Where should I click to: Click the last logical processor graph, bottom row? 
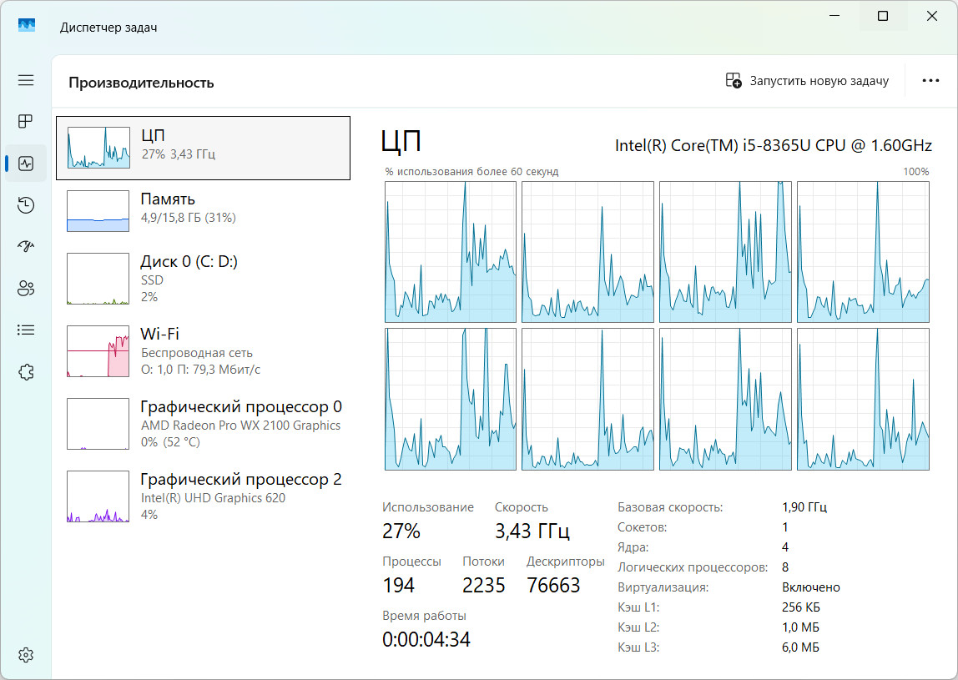pos(863,399)
